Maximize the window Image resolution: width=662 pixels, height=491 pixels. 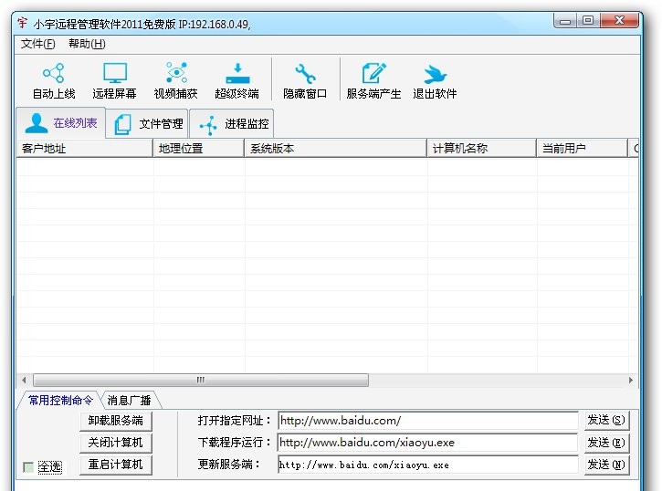pyautogui.click(x=588, y=21)
